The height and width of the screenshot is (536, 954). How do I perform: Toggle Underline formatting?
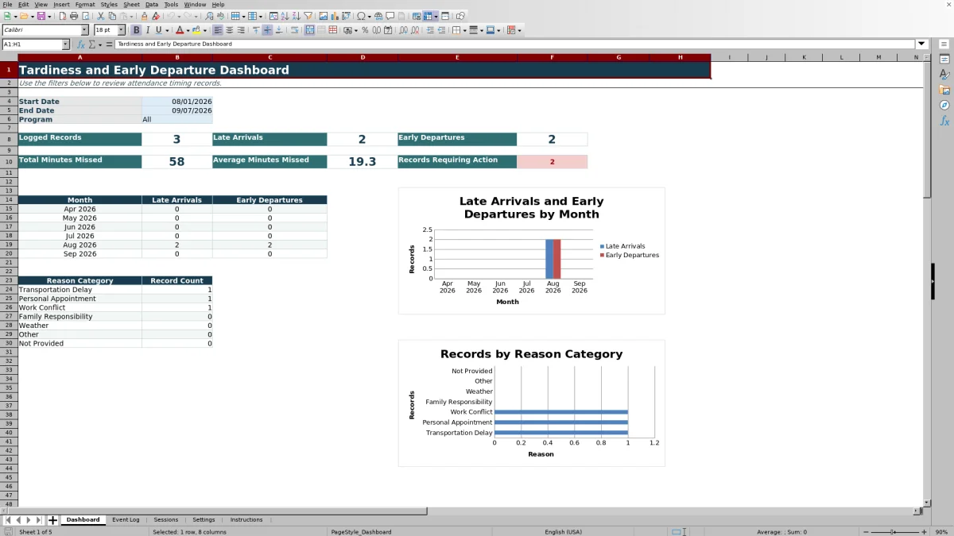[159, 30]
